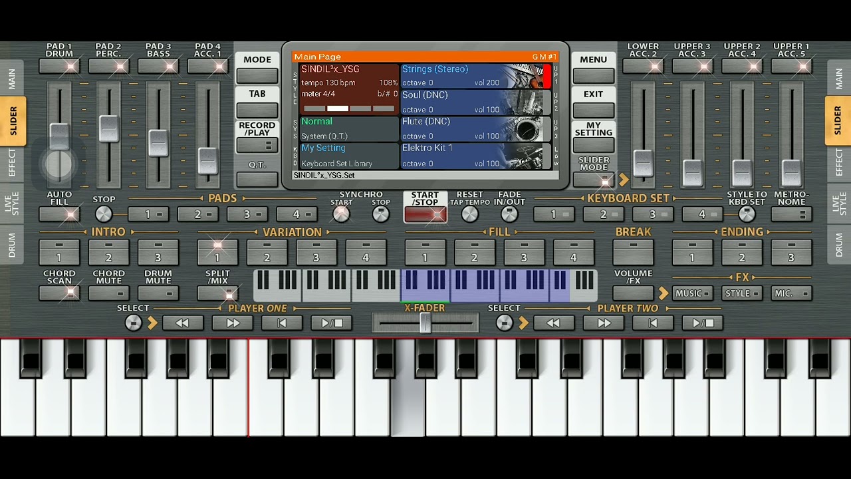Open the SINDIL x_YSG style selector
Image resolution: width=851 pixels, height=479 pixels.
348,89
